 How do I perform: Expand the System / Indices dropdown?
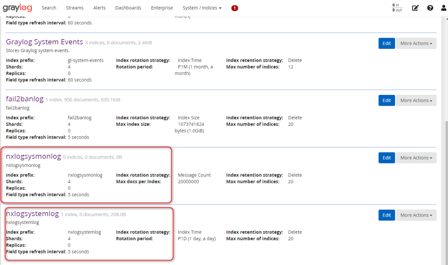coord(202,8)
